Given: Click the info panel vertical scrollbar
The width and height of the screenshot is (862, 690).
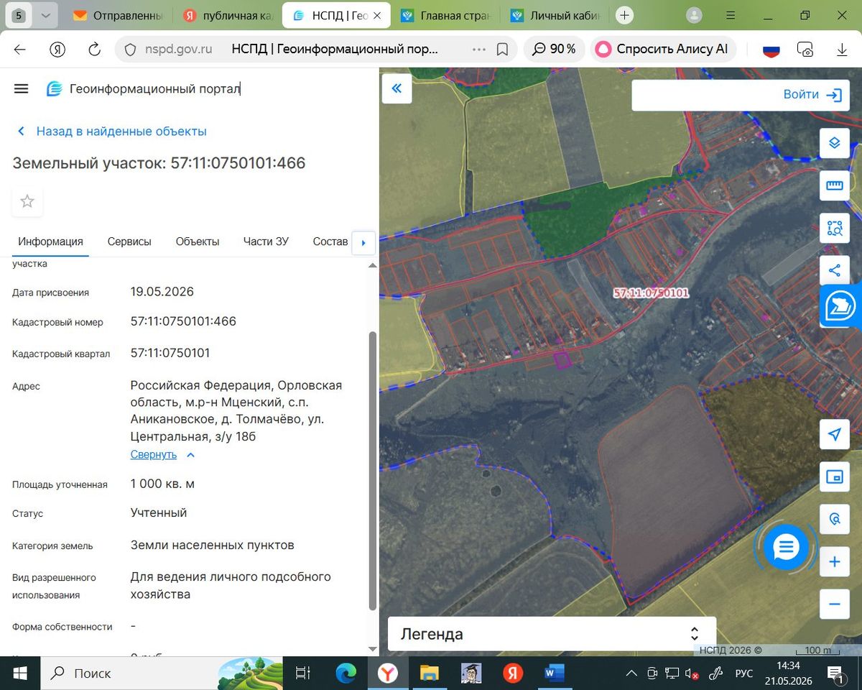Looking at the screenshot, I should [372, 471].
